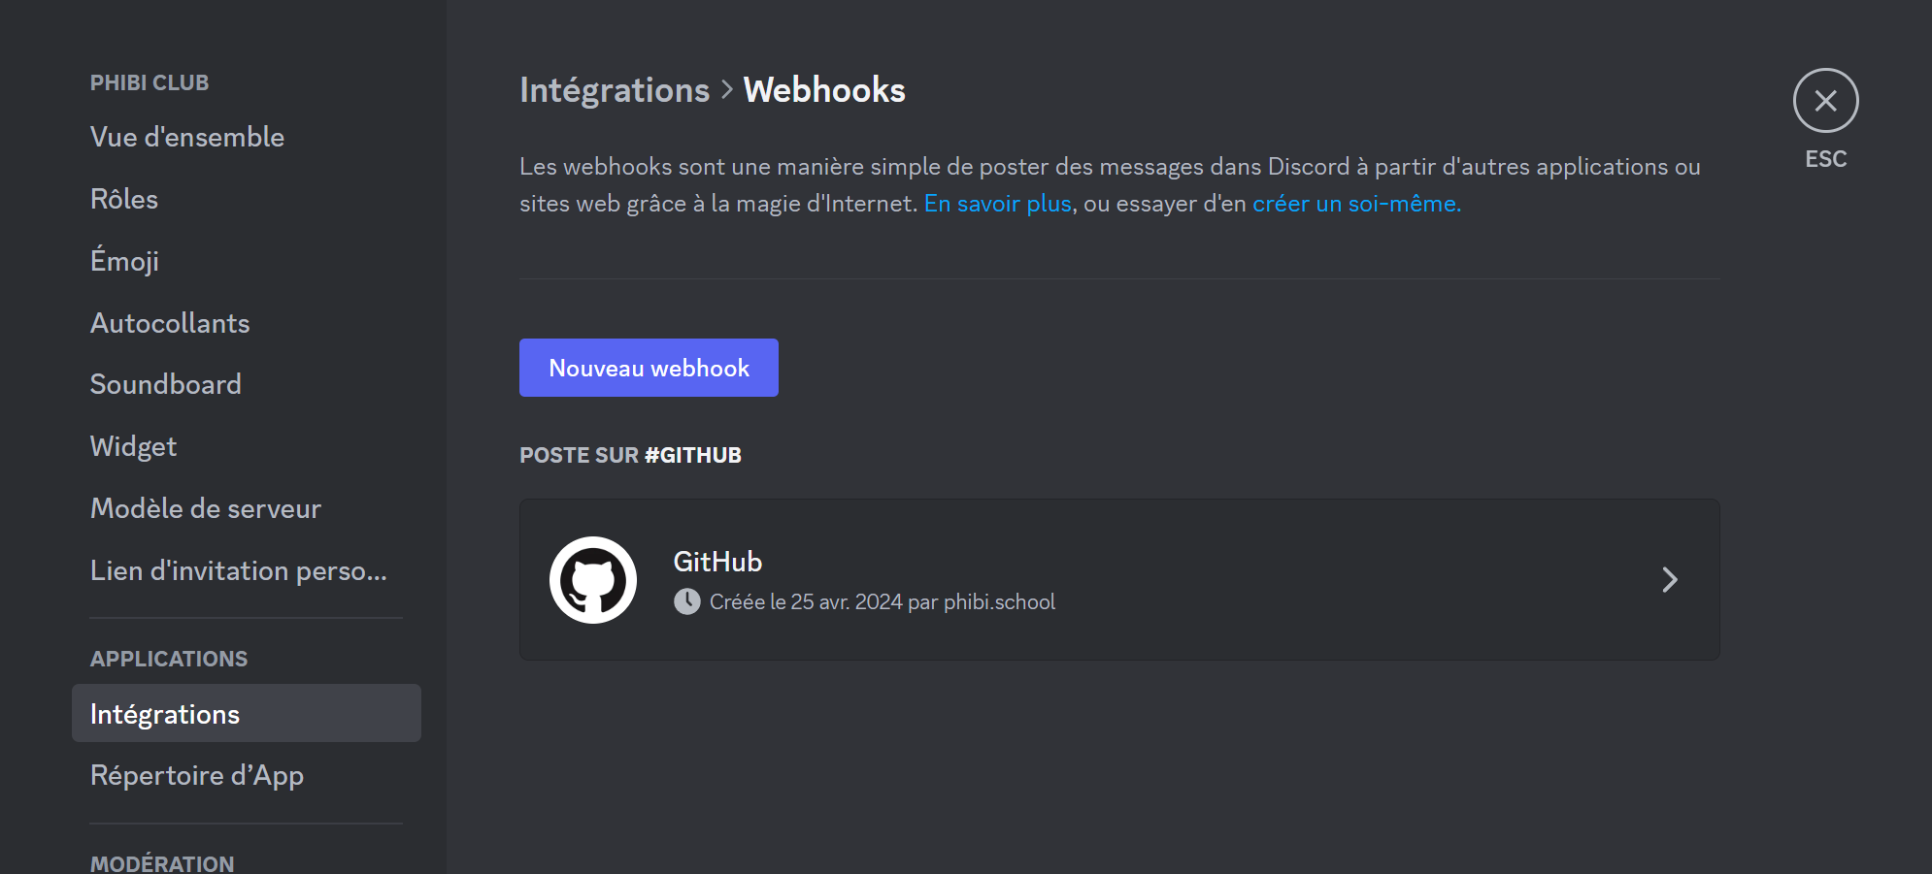1932x874 pixels.
Task: Click the Nouveau webhook button
Action: coord(648,368)
